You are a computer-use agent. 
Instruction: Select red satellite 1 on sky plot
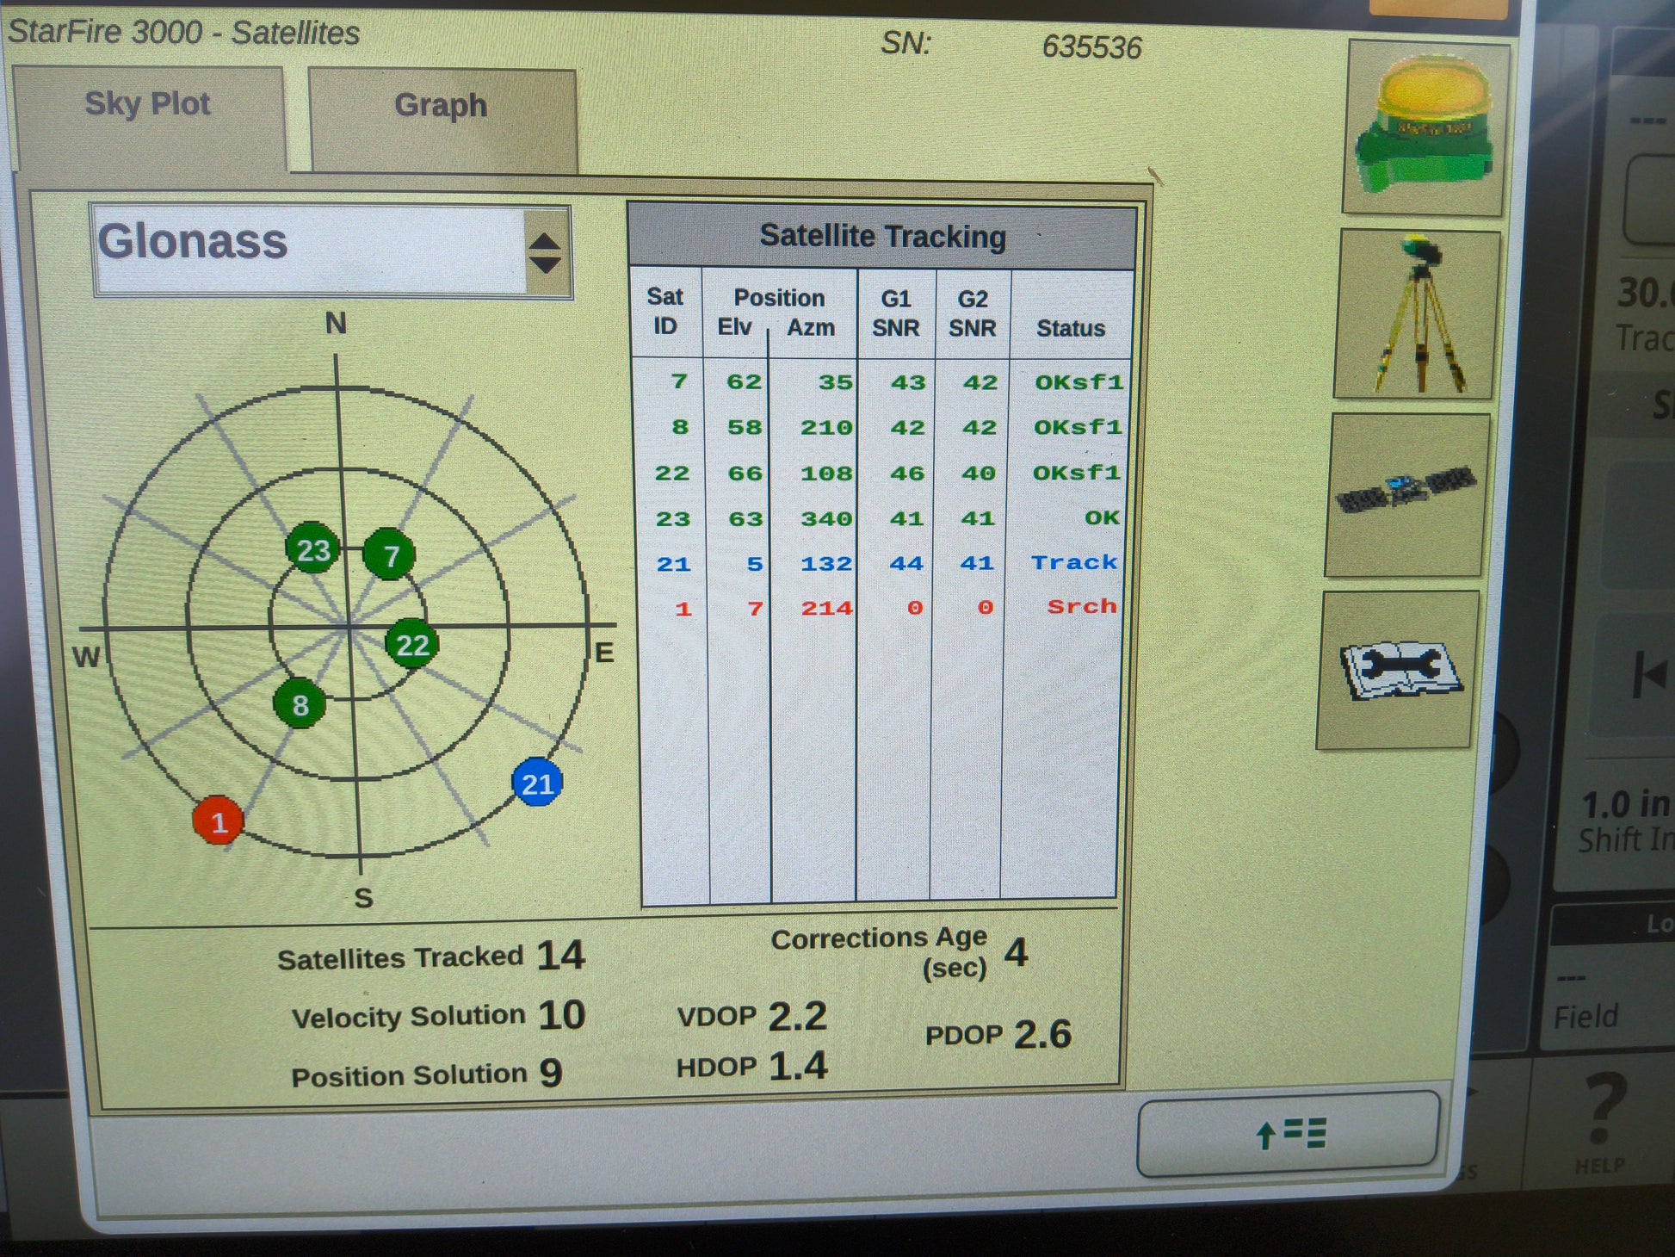tap(218, 820)
